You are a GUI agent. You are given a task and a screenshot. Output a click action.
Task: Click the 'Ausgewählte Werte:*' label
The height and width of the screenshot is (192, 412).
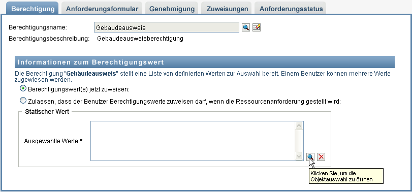pyautogui.click(x=53, y=141)
